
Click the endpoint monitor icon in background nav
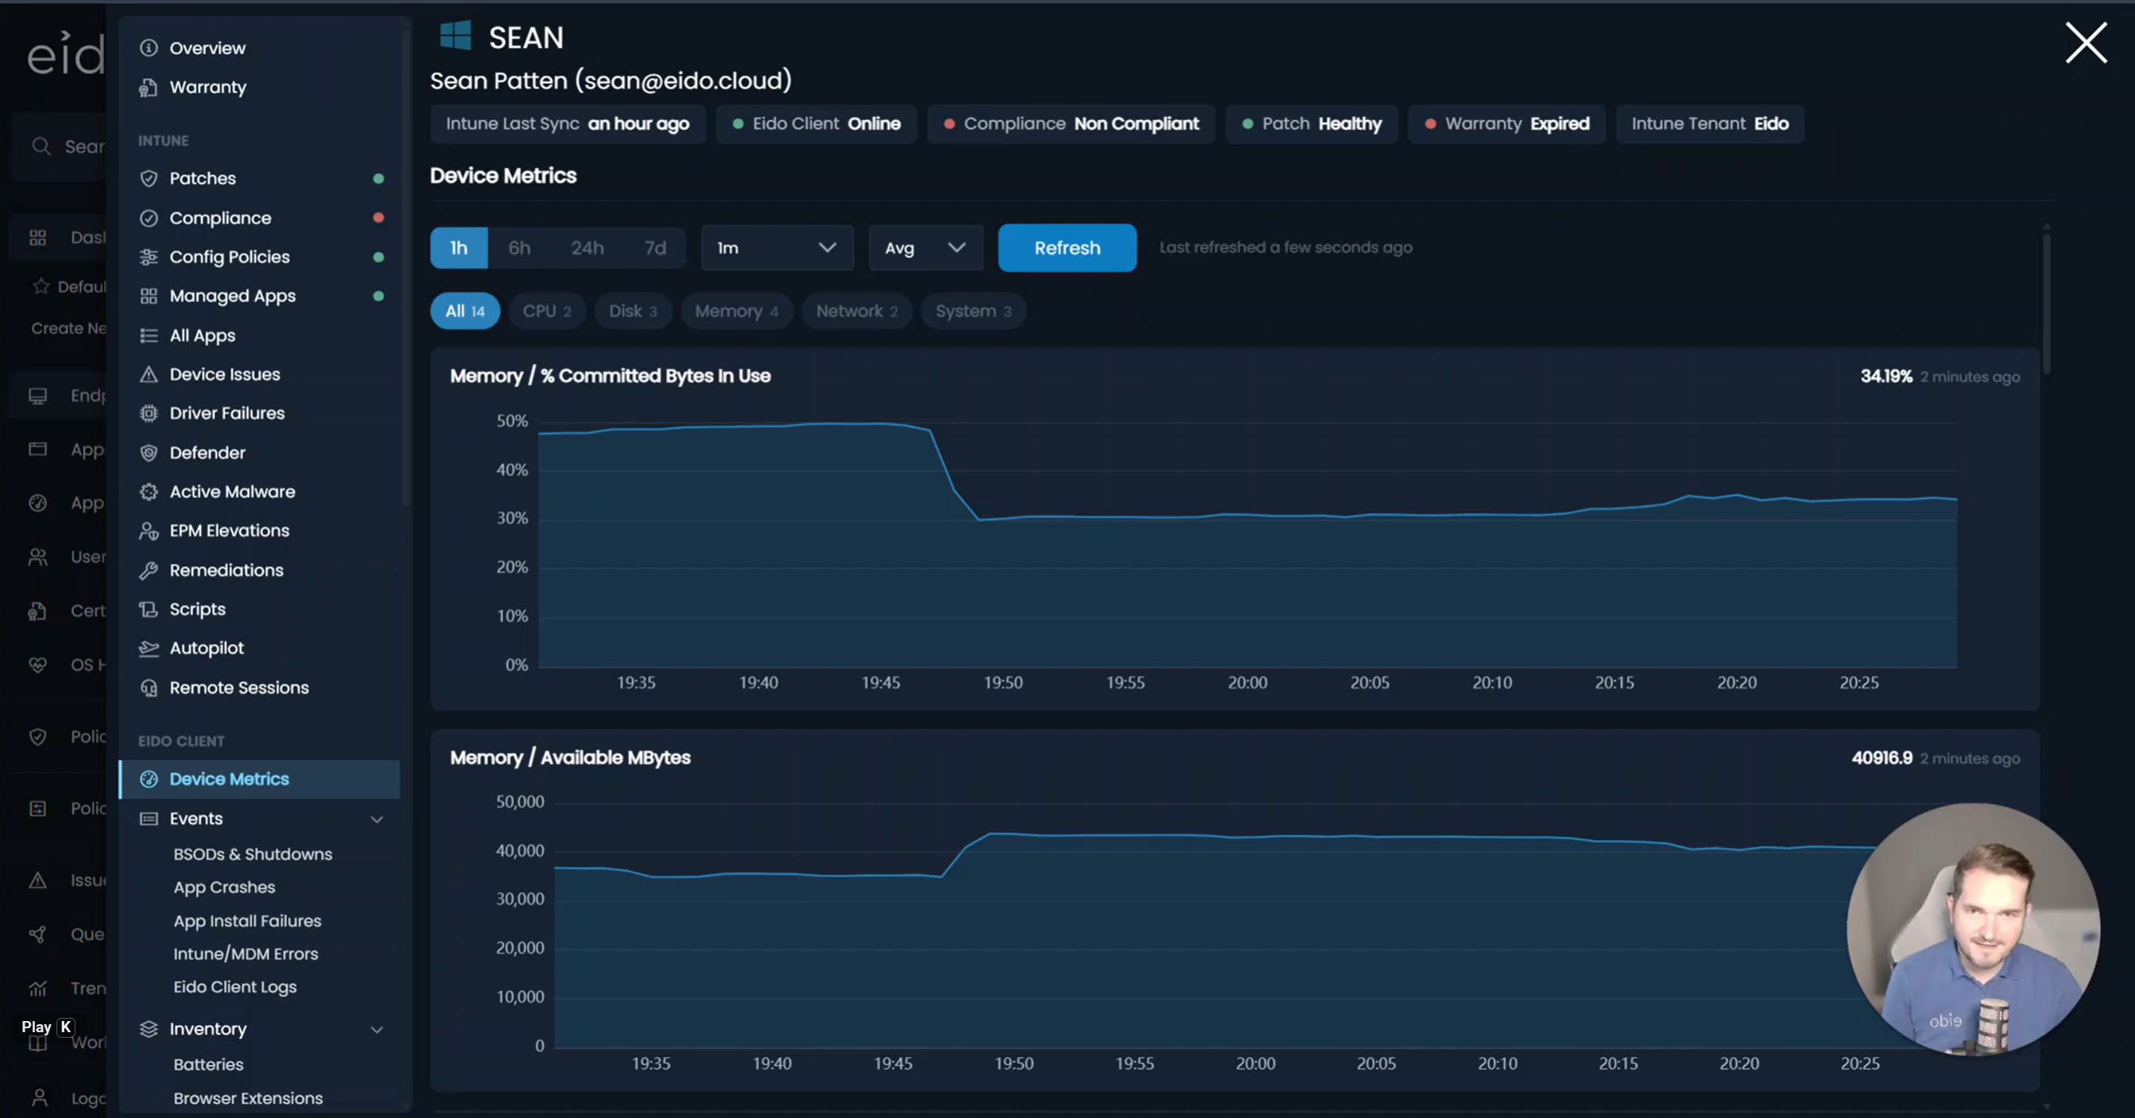point(37,396)
